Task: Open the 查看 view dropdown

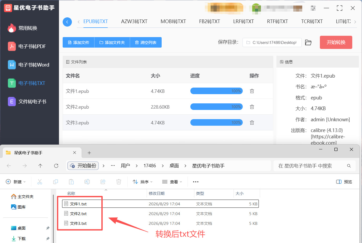Action: tap(172, 182)
